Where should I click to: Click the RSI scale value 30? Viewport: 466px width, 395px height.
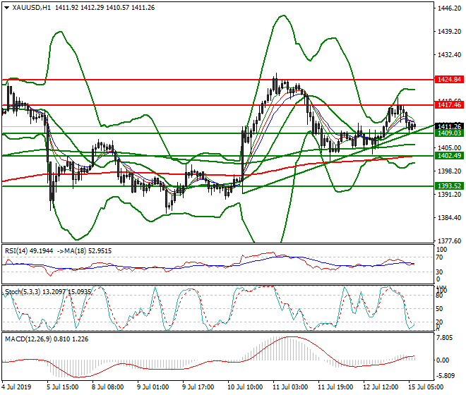point(439,272)
